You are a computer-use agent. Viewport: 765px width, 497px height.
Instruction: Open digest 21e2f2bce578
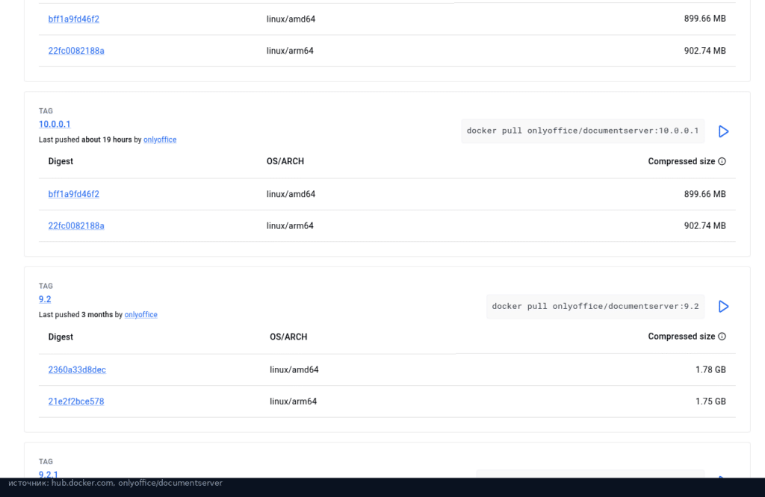(x=76, y=401)
